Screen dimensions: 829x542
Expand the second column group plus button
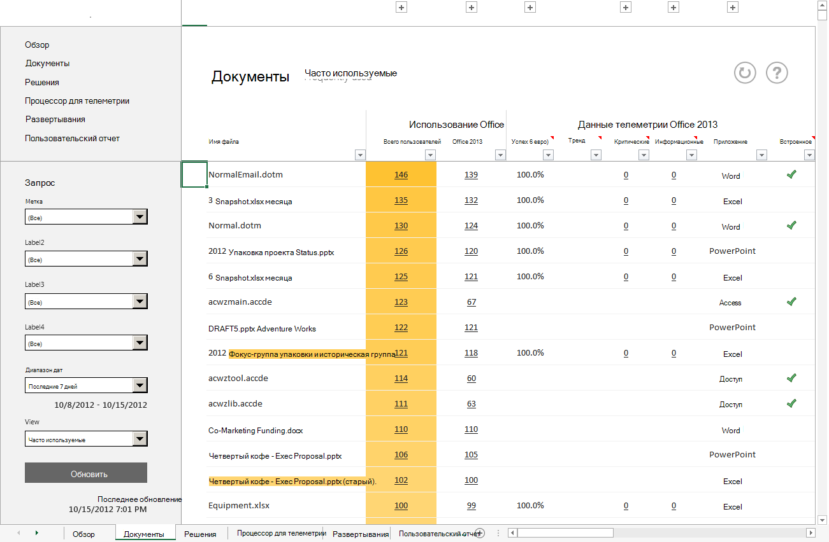coord(472,7)
